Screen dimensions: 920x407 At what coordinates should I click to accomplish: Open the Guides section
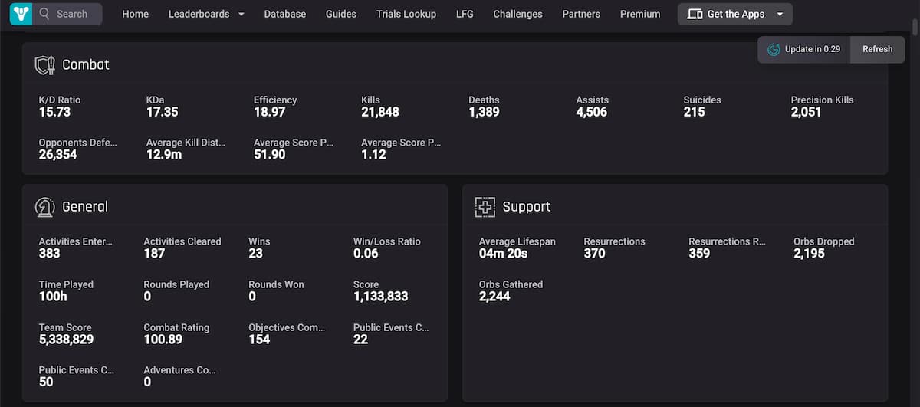pos(340,14)
